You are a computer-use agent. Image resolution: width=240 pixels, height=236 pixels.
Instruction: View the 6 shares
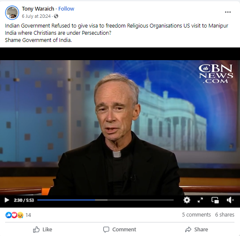click(225, 215)
